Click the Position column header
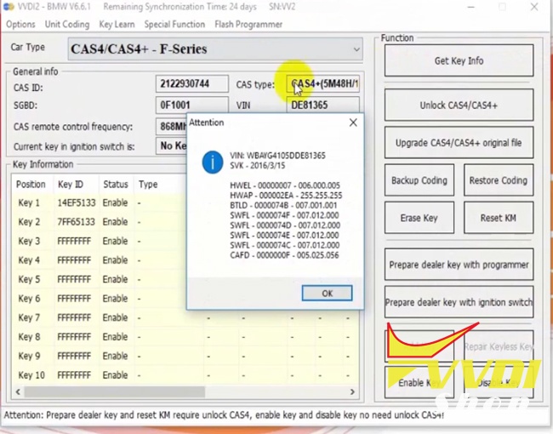This screenshot has height=434, width=553. (x=32, y=184)
